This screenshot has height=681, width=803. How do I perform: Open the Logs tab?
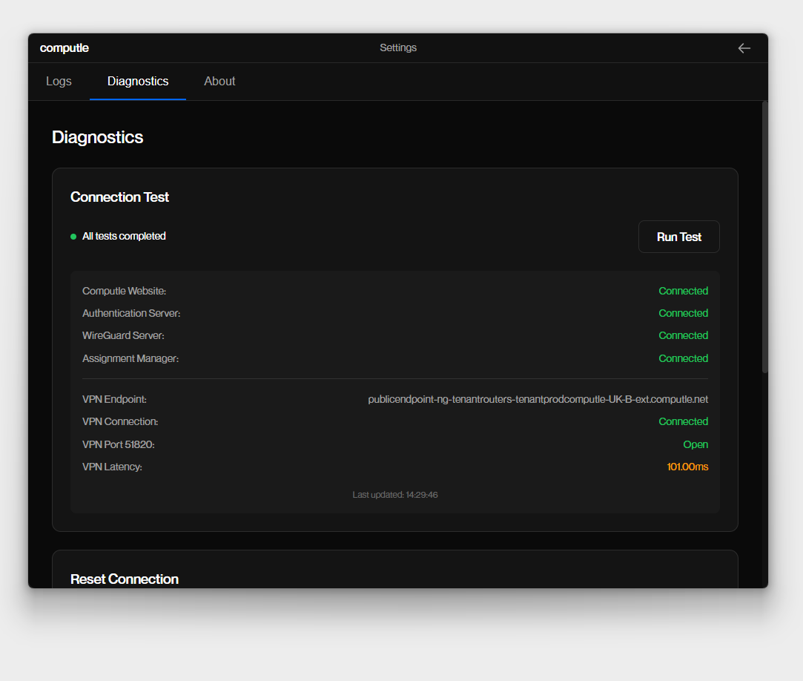coord(59,82)
